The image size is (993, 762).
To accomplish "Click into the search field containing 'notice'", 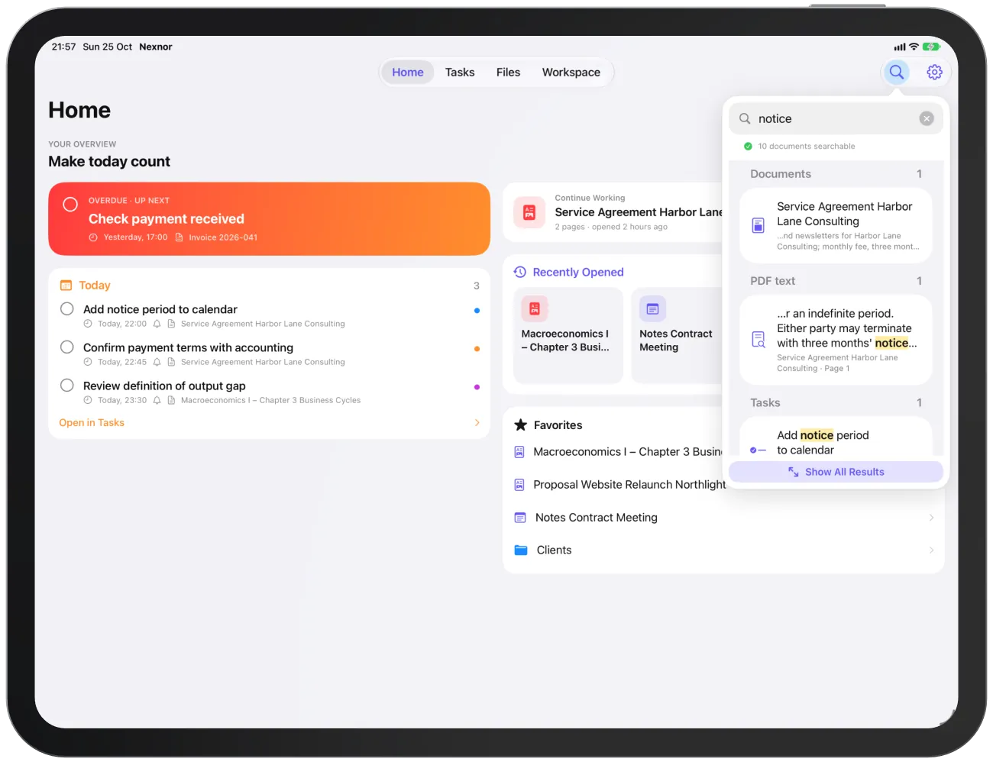I will (836, 118).
